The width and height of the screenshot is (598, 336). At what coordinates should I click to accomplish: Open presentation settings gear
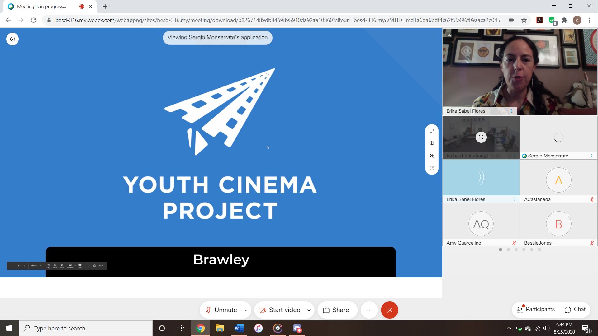tap(94, 266)
